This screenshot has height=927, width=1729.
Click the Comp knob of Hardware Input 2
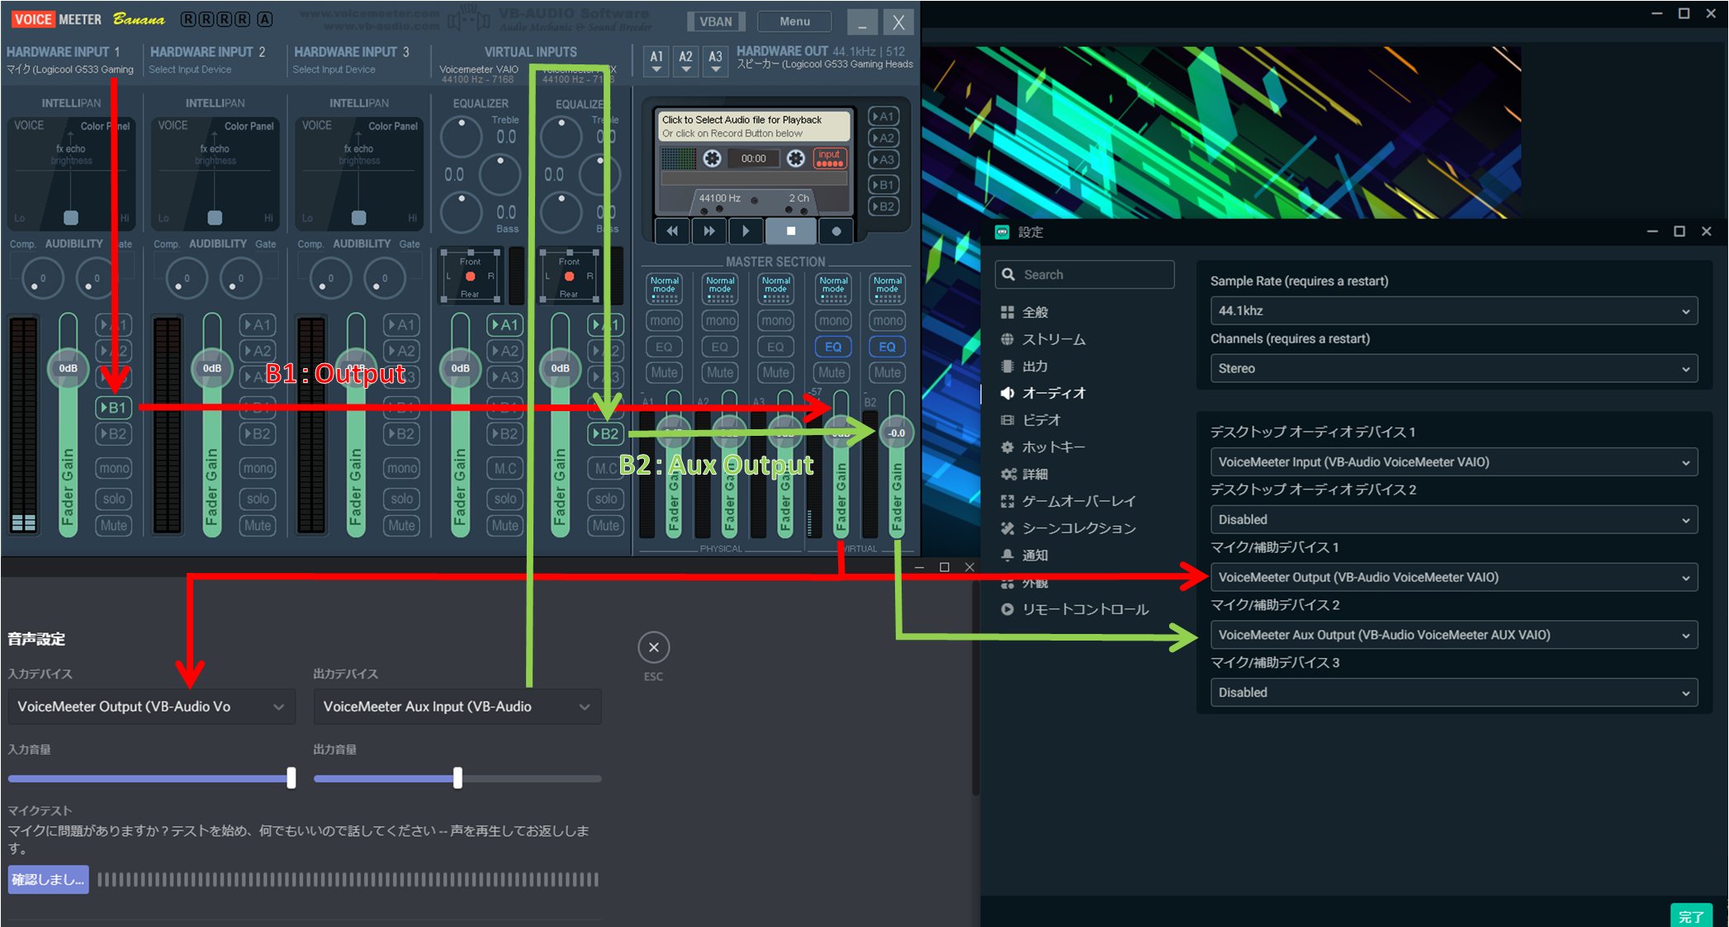click(x=186, y=278)
